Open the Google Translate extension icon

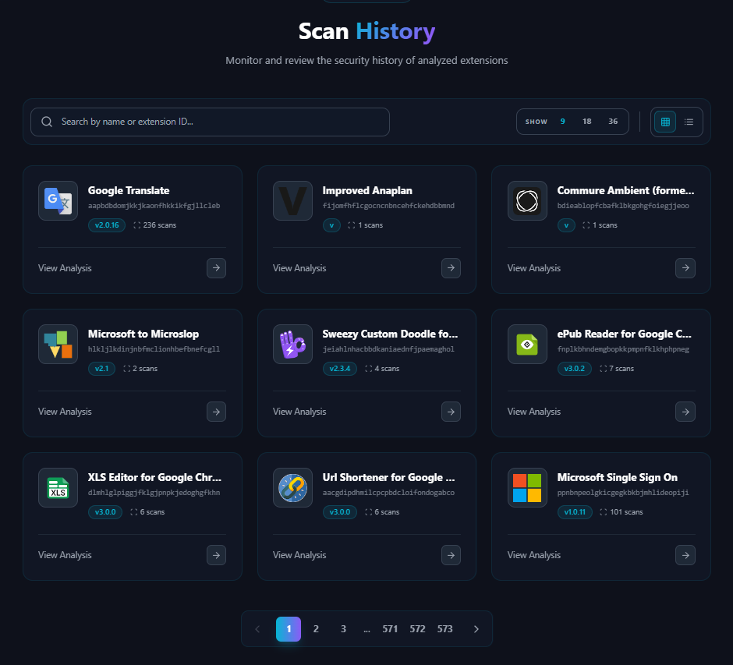(58, 200)
